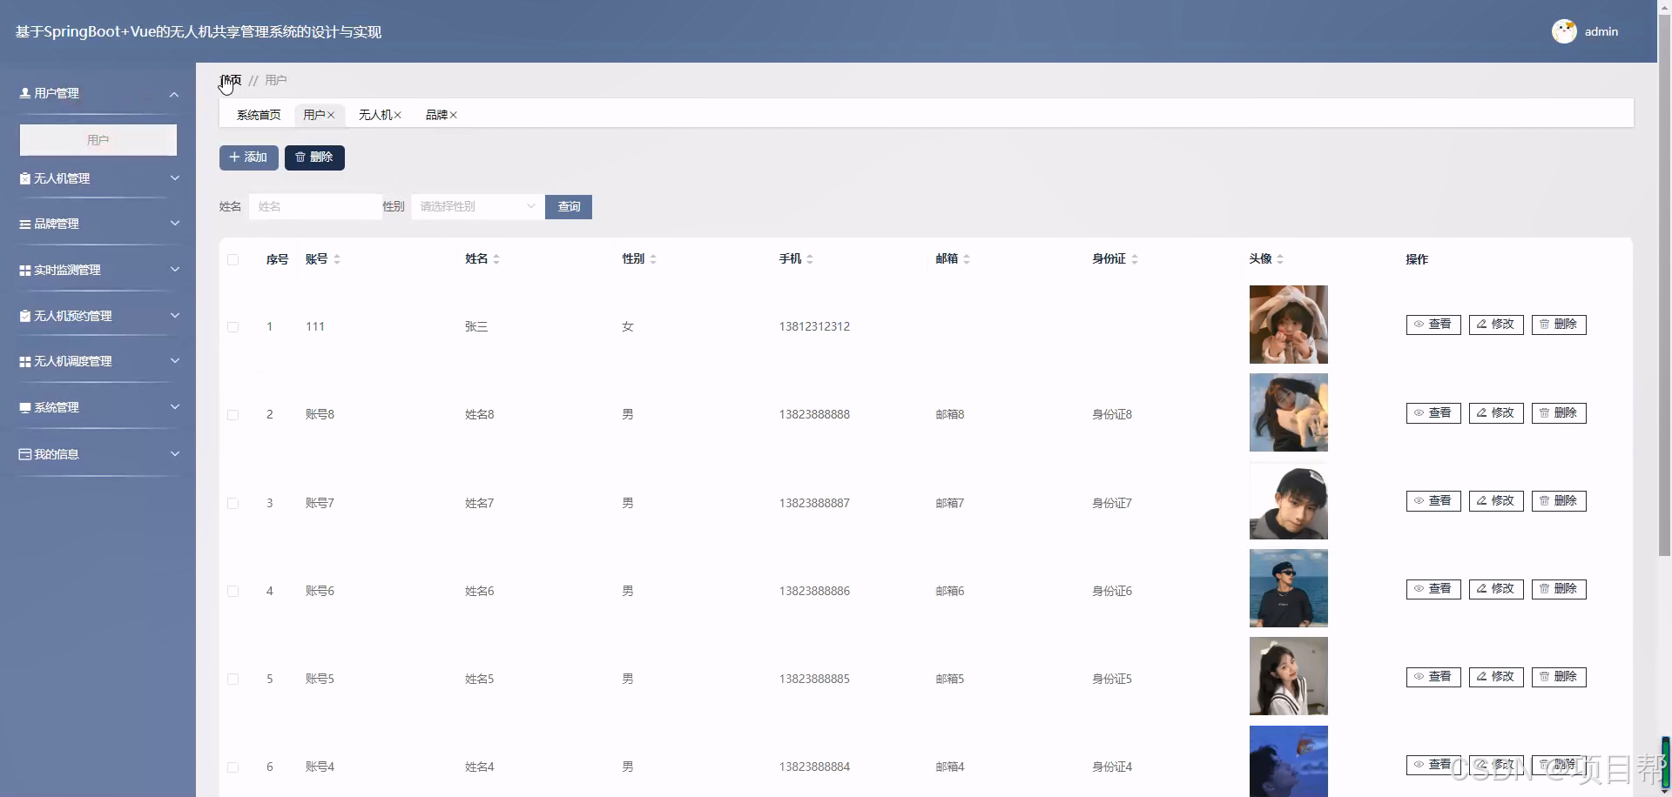1672x797 pixels.
Task: Select the 用户 submenu item in sidebar
Action: [98, 140]
